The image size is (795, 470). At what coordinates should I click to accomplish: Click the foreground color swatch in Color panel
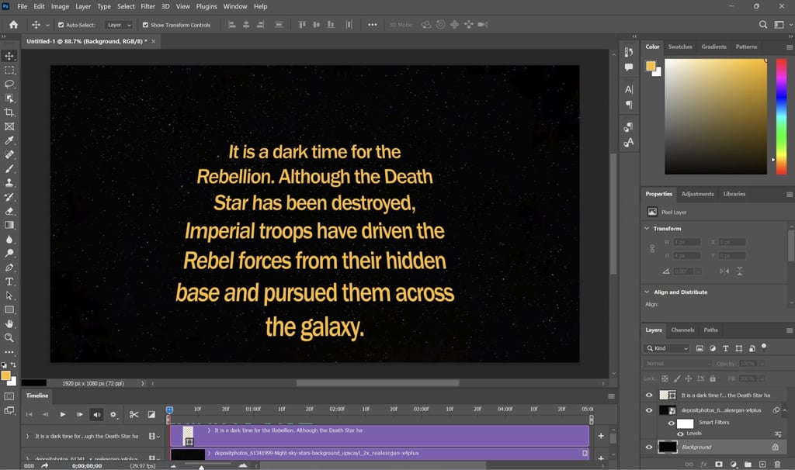651,66
